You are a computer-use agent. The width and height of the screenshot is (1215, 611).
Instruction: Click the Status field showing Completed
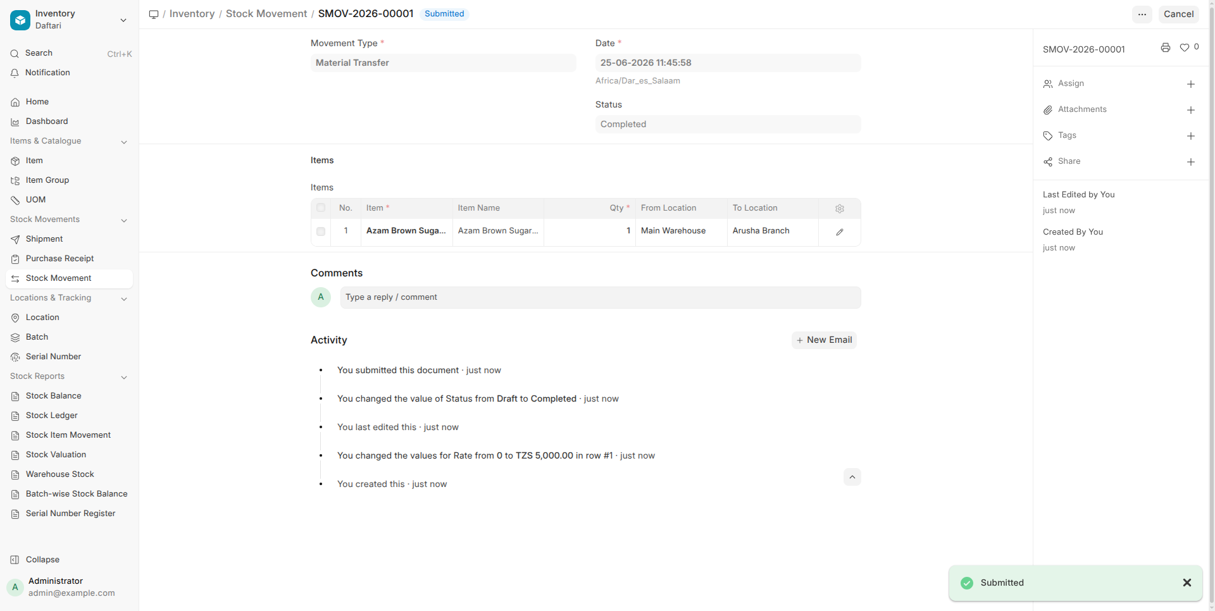tap(728, 124)
